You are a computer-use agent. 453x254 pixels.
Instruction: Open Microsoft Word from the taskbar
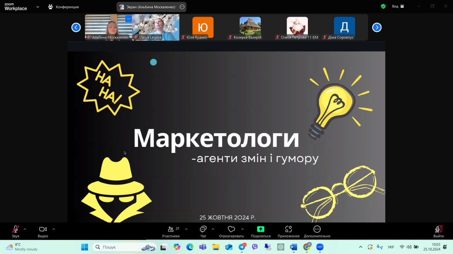294,247
